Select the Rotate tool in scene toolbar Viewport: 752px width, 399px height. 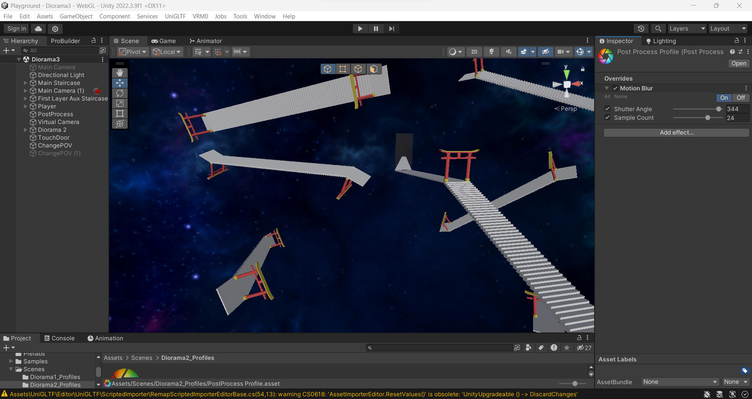point(120,93)
